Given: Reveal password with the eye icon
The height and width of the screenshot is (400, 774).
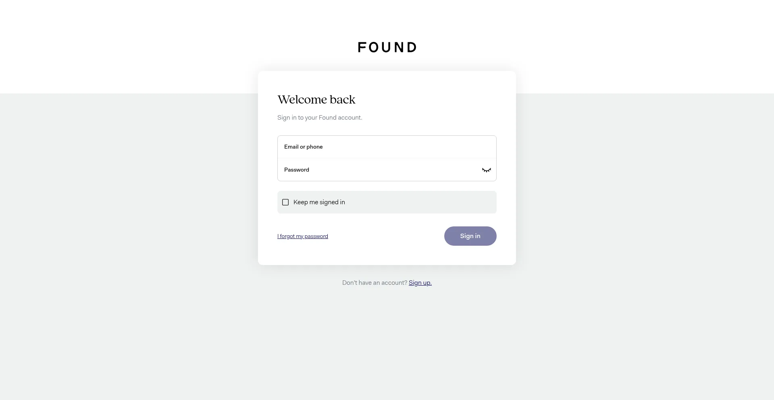Looking at the screenshot, I should pyautogui.click(x=486, y=170).
